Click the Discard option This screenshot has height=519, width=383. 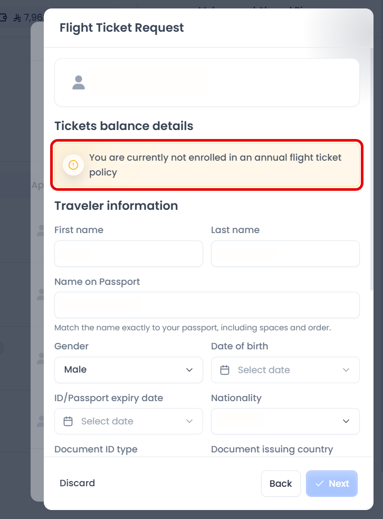[x=77, y=483]
